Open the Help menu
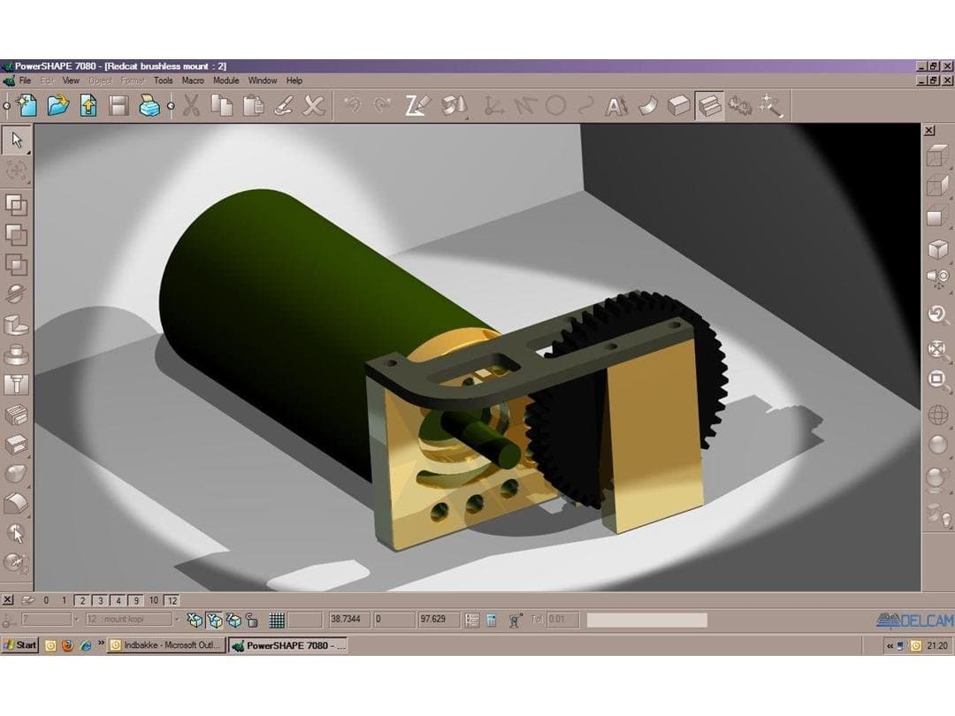The width and height of the screenshot is (955, 716). click(x=294, y=80)
